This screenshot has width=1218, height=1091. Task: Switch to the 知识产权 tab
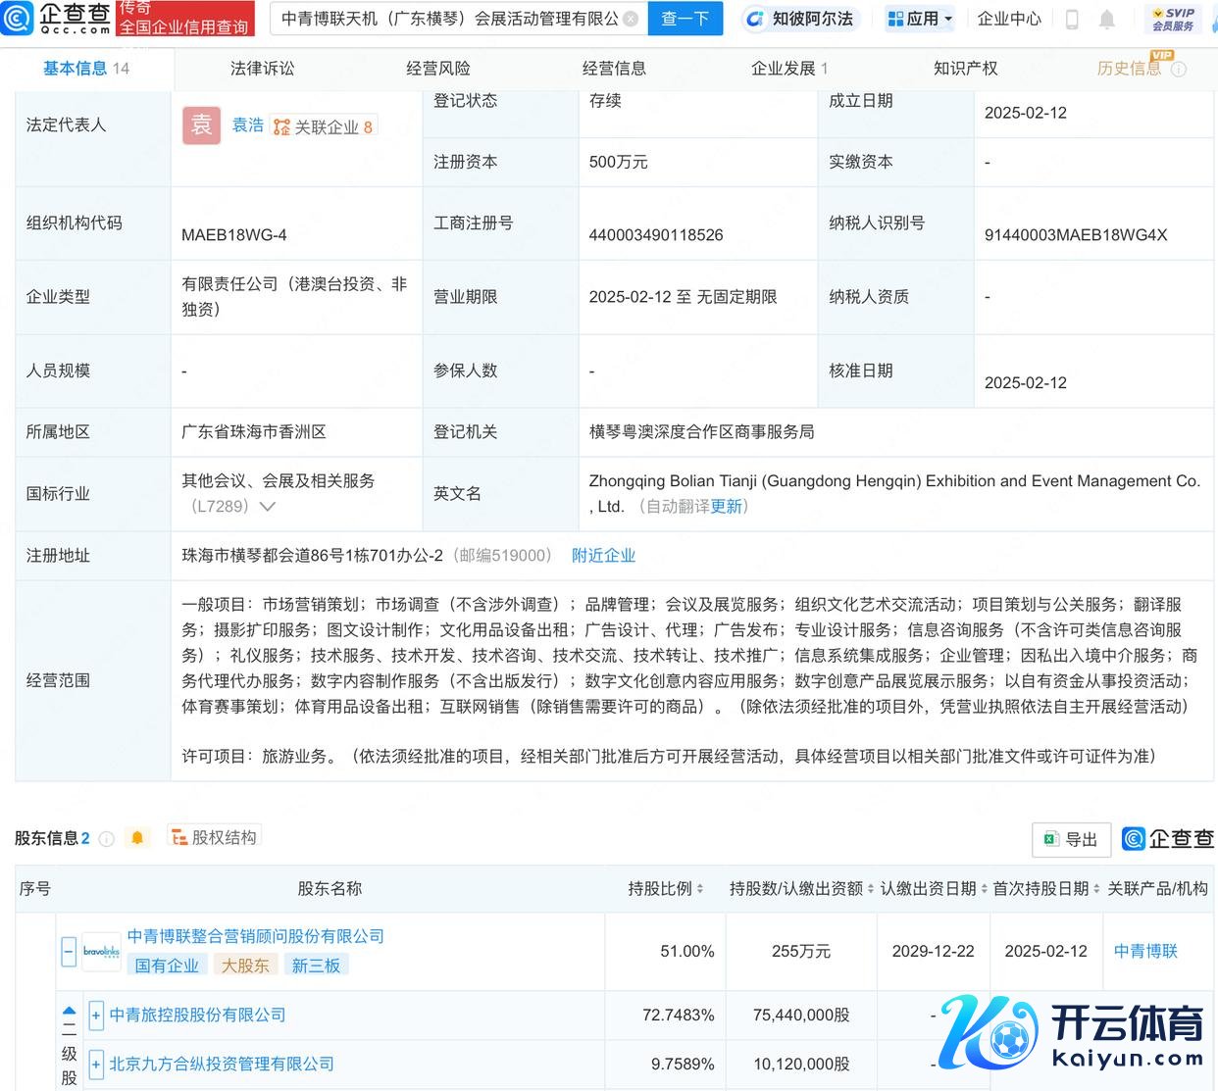coord(965,68)
